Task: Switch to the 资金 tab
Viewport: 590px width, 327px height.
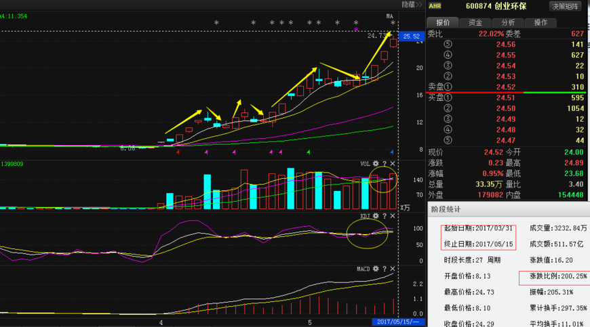Action: (x=475, y=22)
